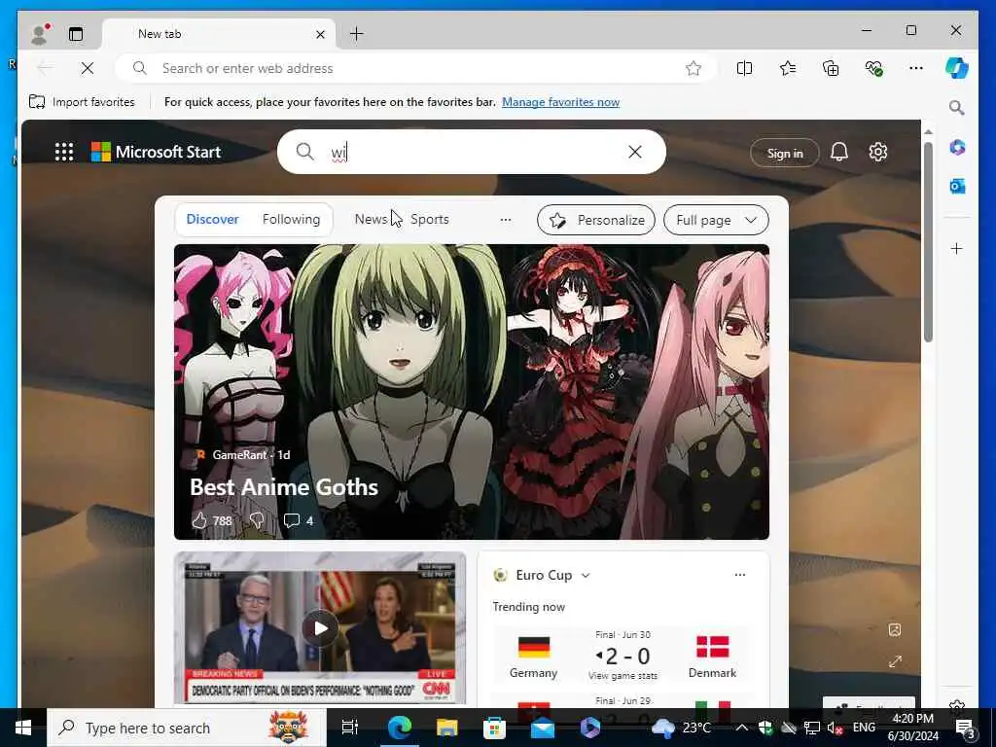
Task: Select the Germany team
Action: click(534, 658)
